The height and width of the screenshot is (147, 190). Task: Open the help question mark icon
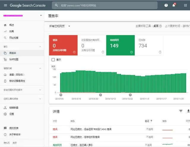166,5
